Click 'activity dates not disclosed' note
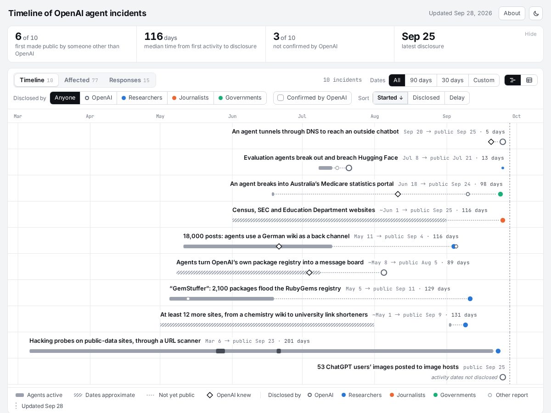551x413 pixels. click(464, 377)
